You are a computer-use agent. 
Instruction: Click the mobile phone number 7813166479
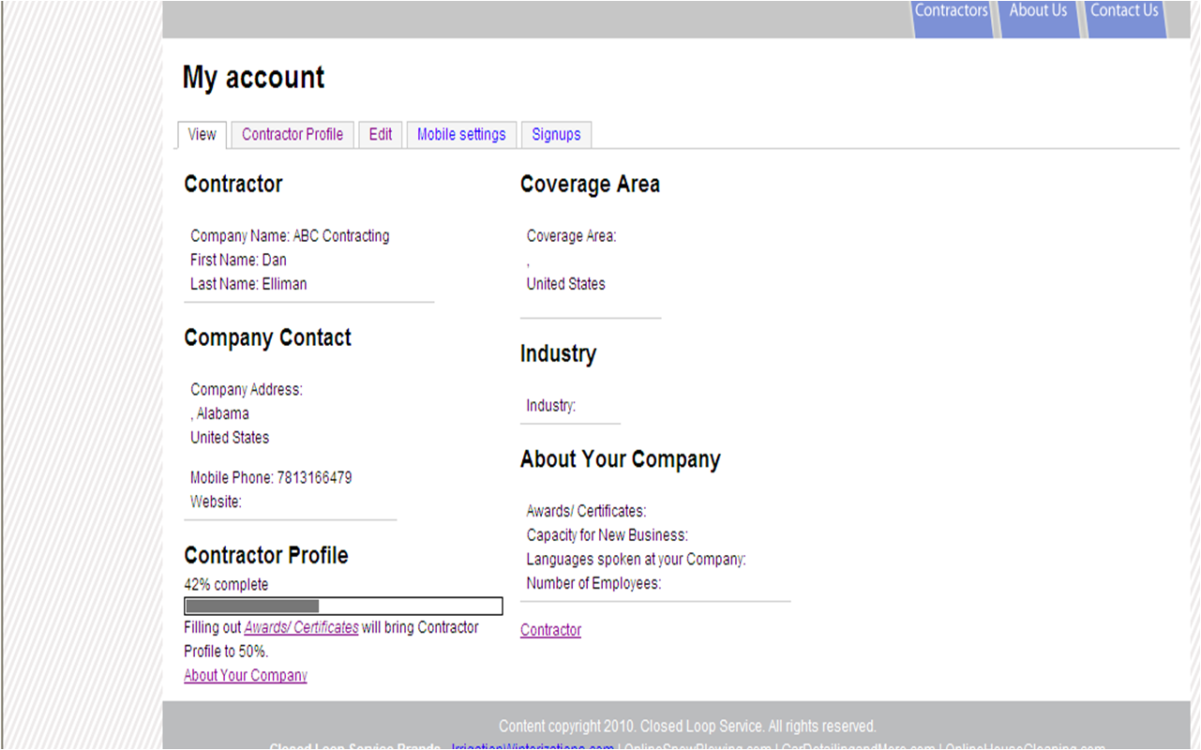pyautogui.click(x=314, y=477)
